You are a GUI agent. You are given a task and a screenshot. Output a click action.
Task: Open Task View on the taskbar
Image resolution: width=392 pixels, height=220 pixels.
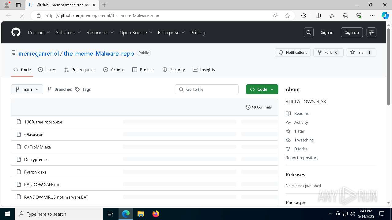(x=110, y=214)
